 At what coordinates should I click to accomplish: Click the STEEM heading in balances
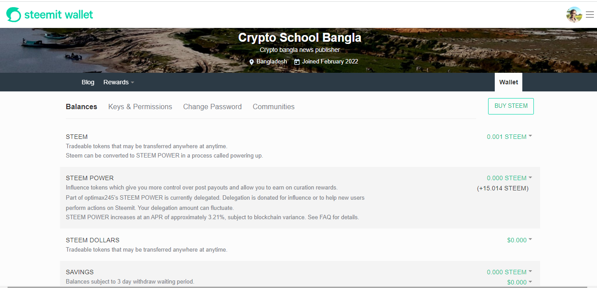click(76, 137)
